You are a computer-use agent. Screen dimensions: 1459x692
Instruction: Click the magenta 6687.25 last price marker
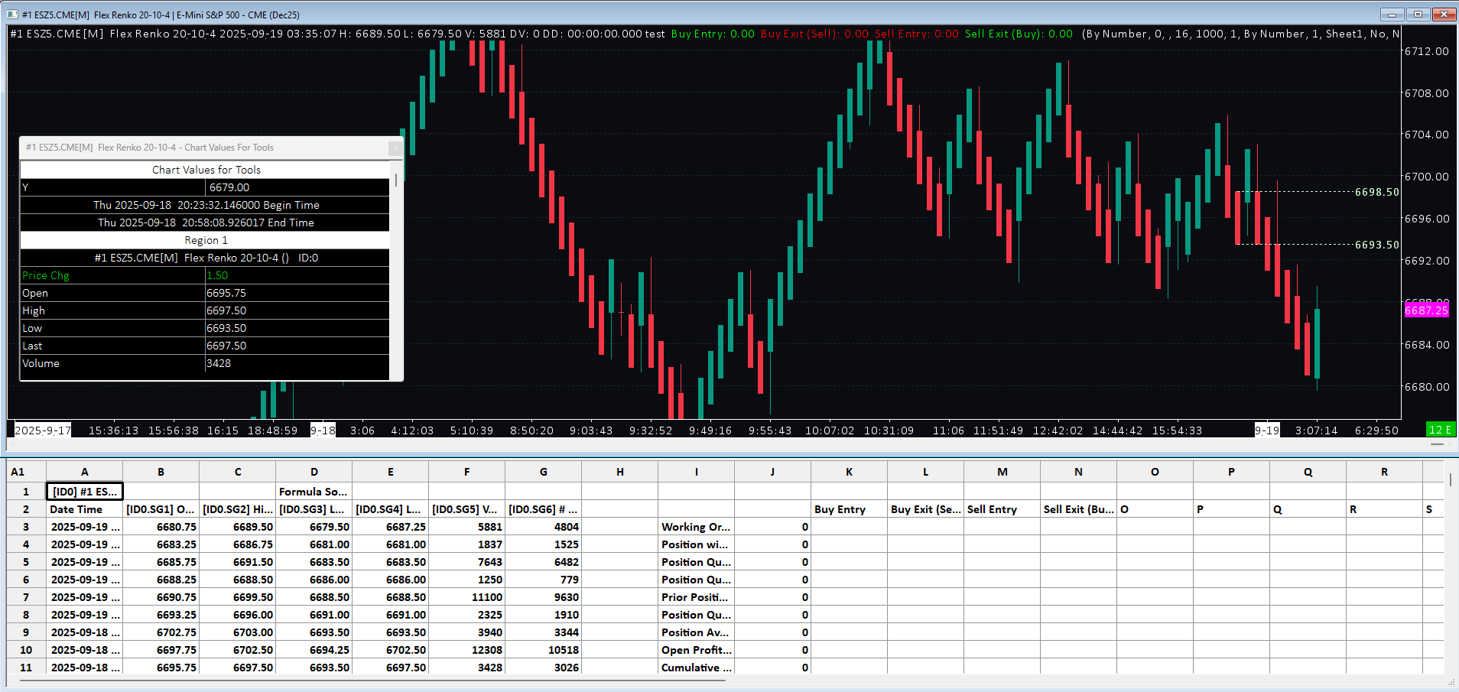pos(1426,310)
